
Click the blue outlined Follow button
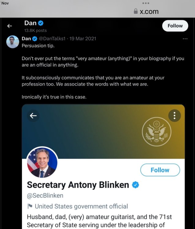pyautogui.click(x=160, y=170)
